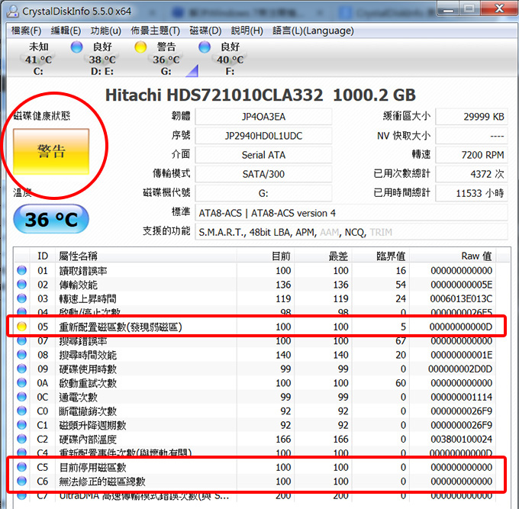Image resolution: width=519 pixels, height=509 pixels.
Task: Select attribute row 硬碟使用時數
Action: pyautogui.click(x=255, y=369)
